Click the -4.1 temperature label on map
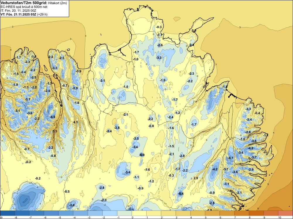 click(x=231, y=158)
